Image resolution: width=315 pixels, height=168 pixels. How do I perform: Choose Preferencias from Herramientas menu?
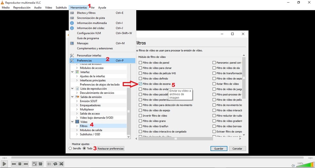point(102,60)
